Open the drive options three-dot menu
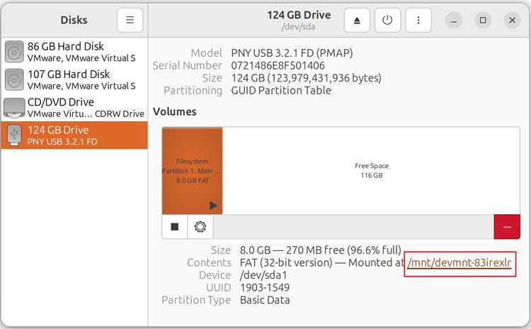Screen dimensions: 531x329 point(418,21)
